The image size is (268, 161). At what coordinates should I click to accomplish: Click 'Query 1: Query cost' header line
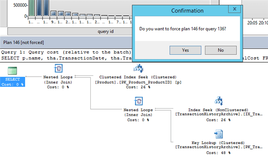click(66, 52)
